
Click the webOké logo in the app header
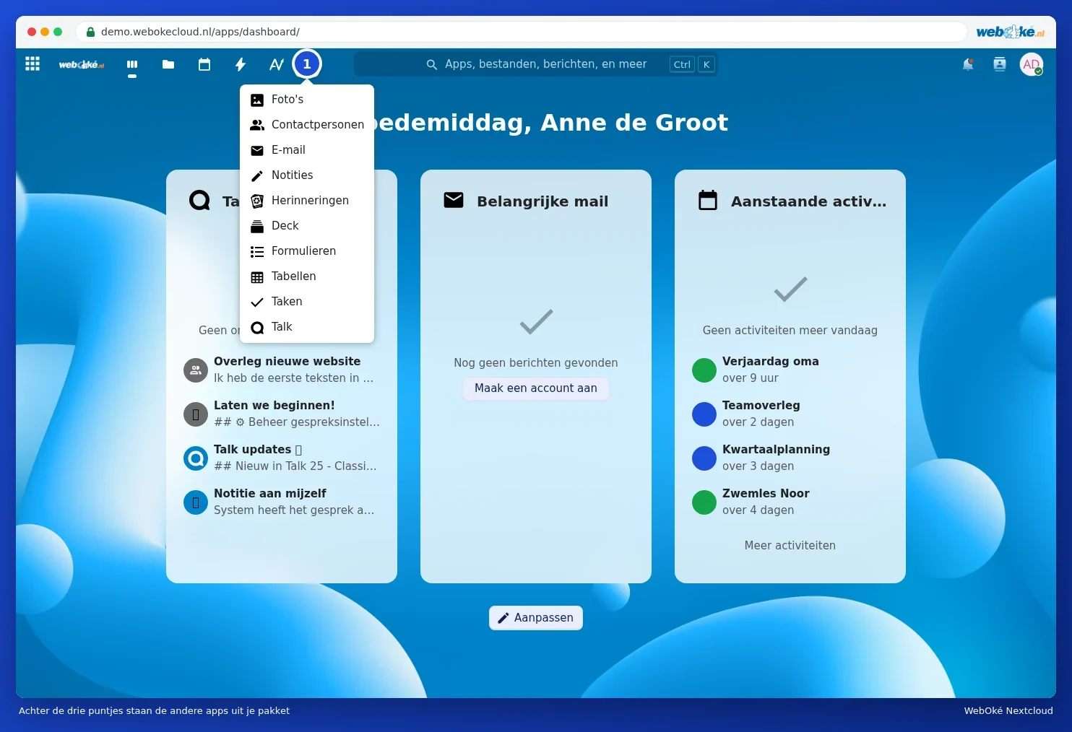coord(81,65)
